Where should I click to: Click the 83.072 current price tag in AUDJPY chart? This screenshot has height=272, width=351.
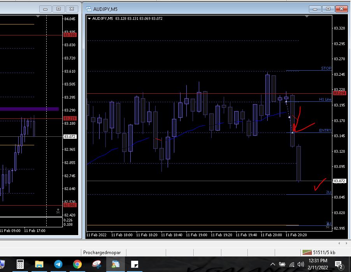339,181
